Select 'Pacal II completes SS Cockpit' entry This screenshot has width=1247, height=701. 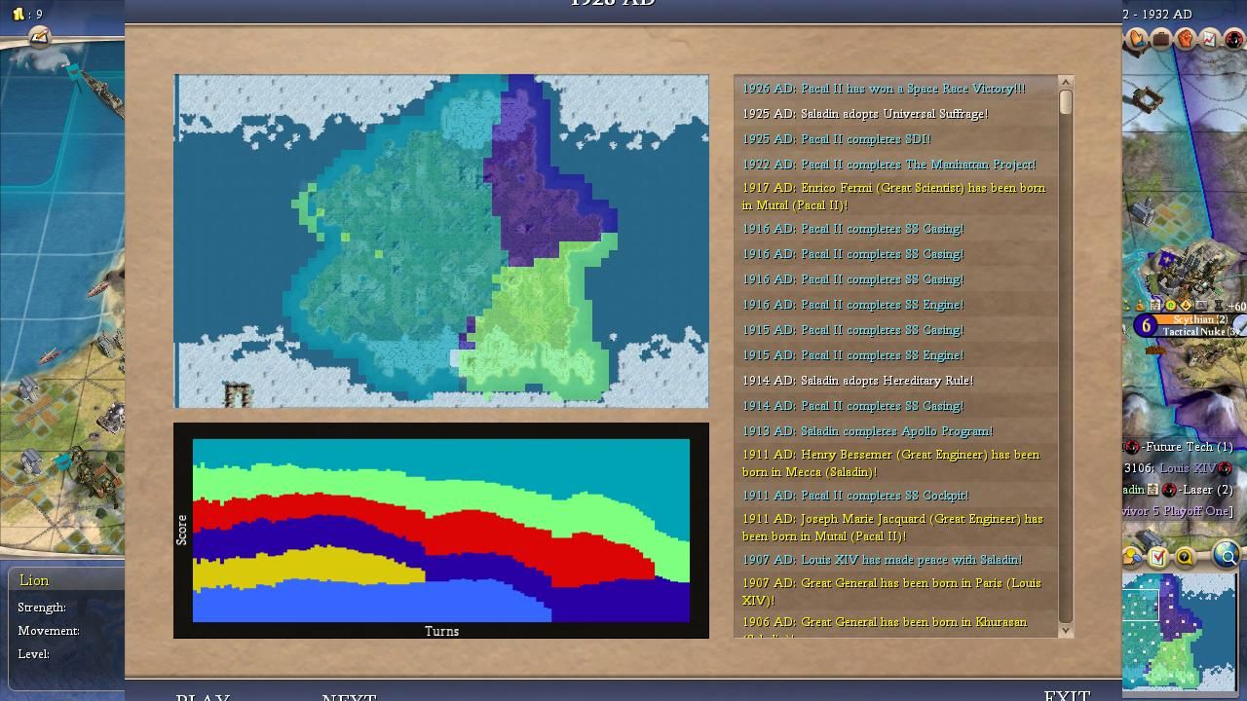896,496
